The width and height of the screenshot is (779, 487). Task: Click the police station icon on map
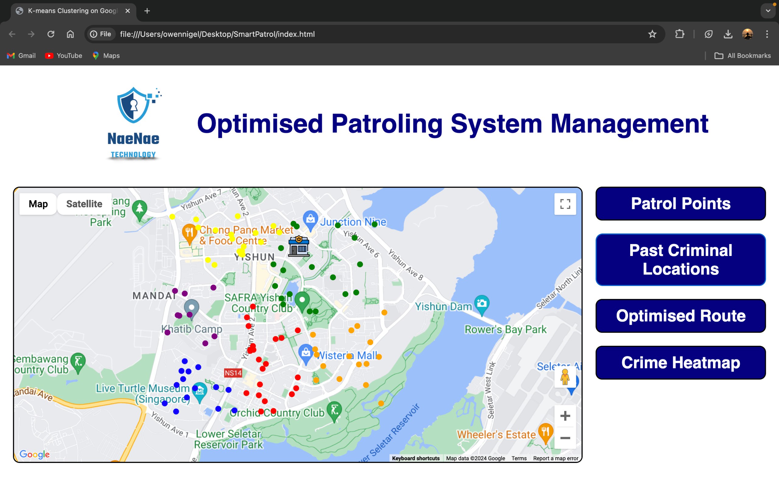[299, 246]
